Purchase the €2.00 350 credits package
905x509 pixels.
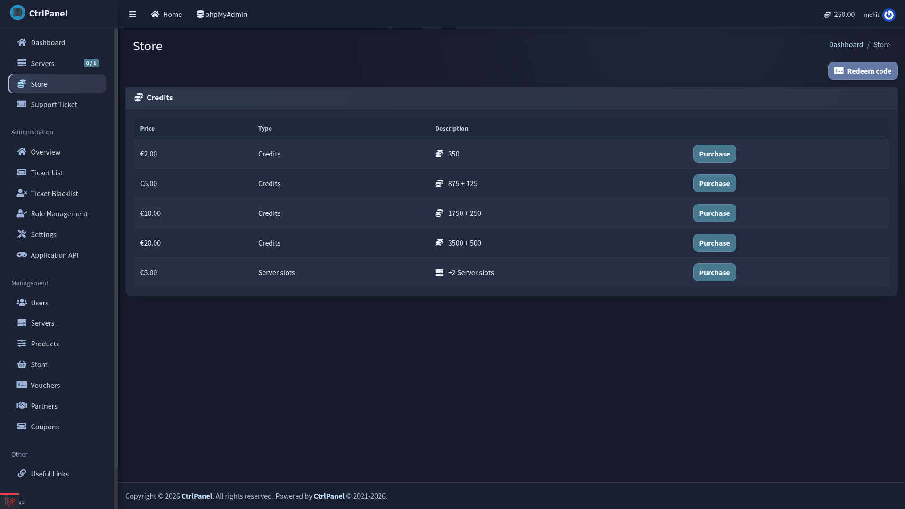714,154
